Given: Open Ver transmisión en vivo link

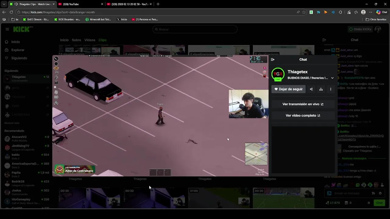Looking at the screenshot, I should click(x=303, y=104).
